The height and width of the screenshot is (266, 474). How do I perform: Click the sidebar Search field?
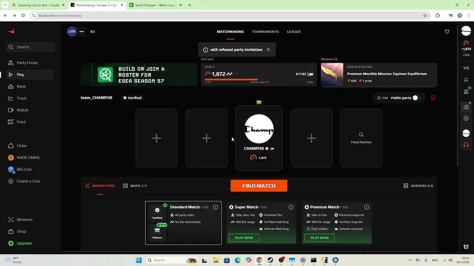[30, 47]
